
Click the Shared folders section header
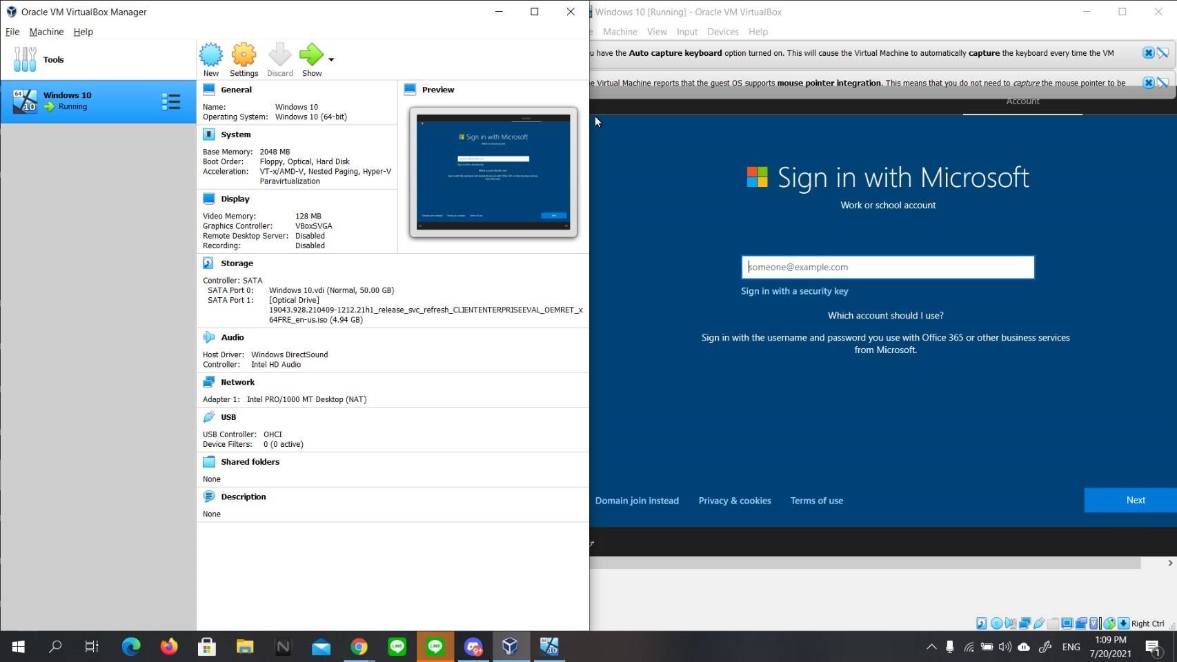pyautogui.click(x=250, y=462)
